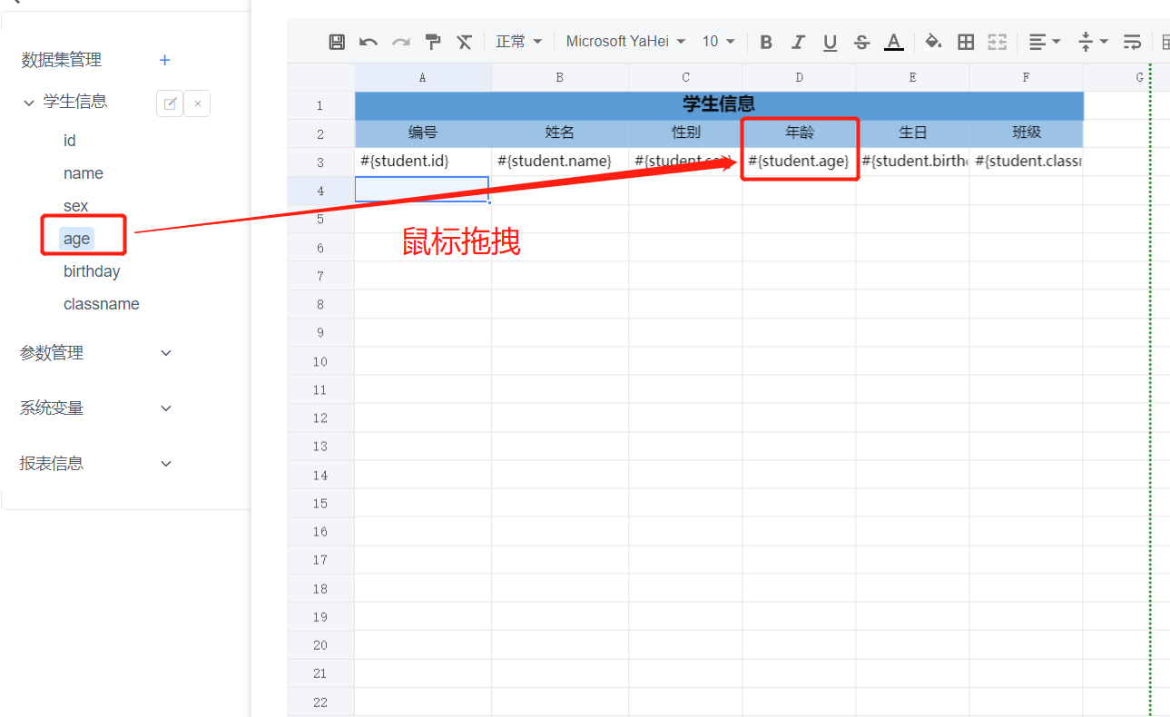Click the save icon in toolbar
Screen dimensions: 1170x717
pyautogui.click(x=337, y=42)
